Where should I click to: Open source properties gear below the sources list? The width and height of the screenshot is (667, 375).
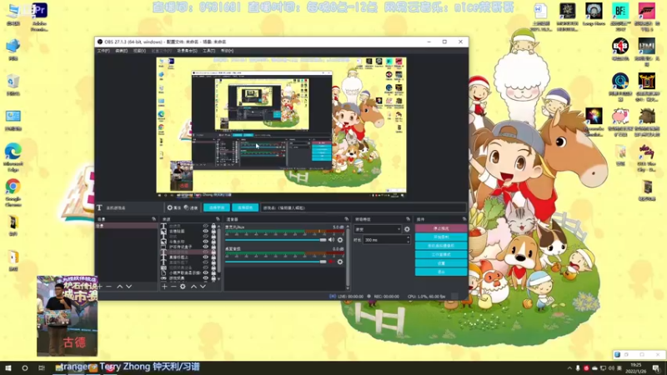pyautogui.click(x=183, y=287)
